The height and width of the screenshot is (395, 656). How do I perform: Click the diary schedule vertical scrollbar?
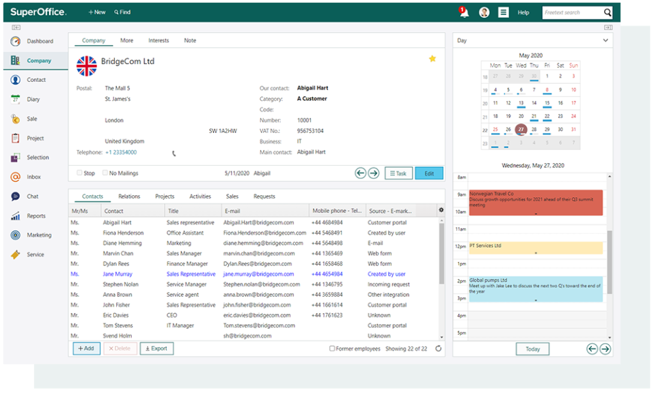610,262
